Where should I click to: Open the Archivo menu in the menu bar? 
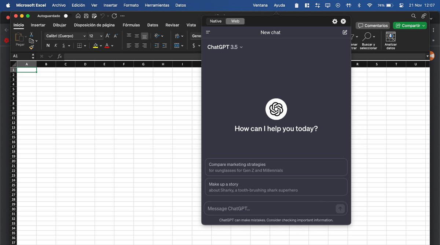click(58, 6)
